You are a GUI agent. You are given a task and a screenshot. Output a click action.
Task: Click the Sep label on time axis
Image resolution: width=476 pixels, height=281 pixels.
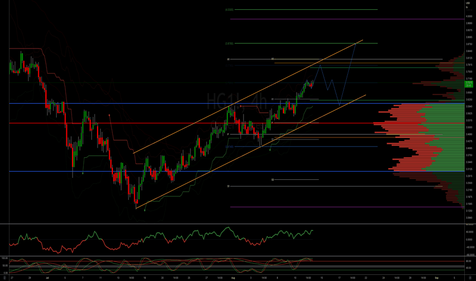(437, 278)
